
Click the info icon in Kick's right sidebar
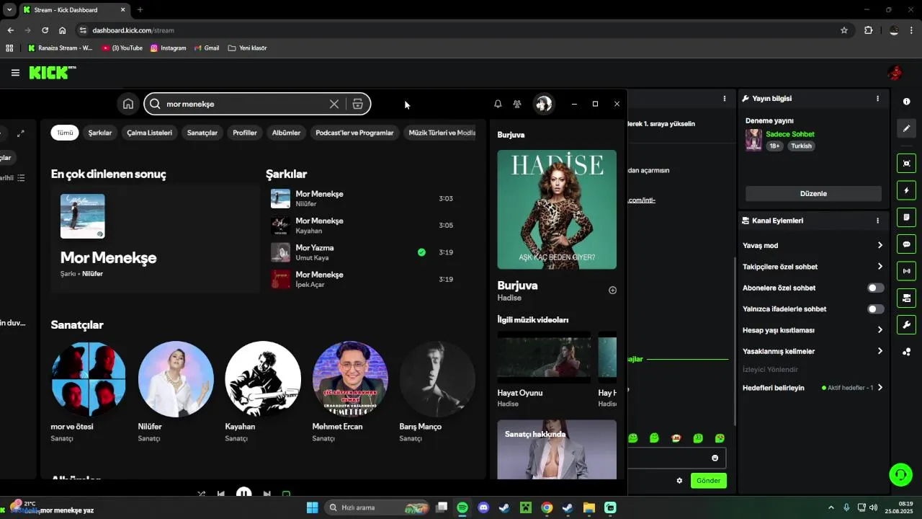pos(907,102)
